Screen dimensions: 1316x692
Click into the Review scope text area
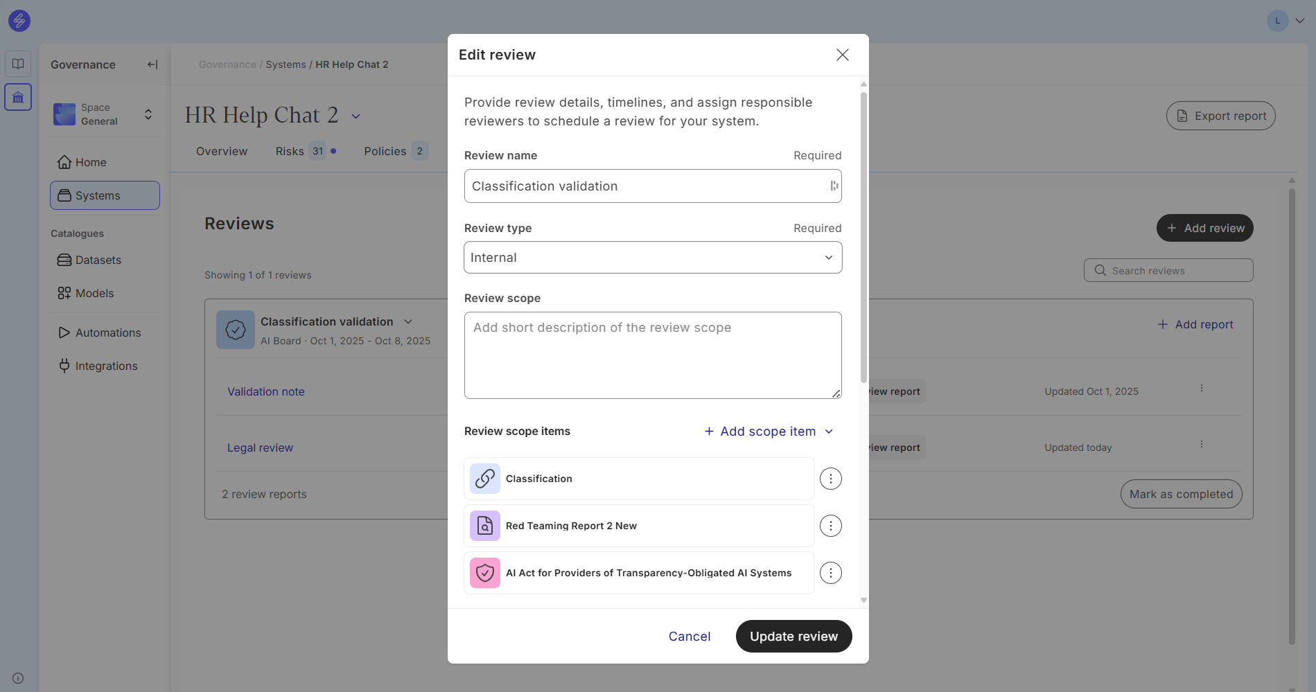click(652, 355)
